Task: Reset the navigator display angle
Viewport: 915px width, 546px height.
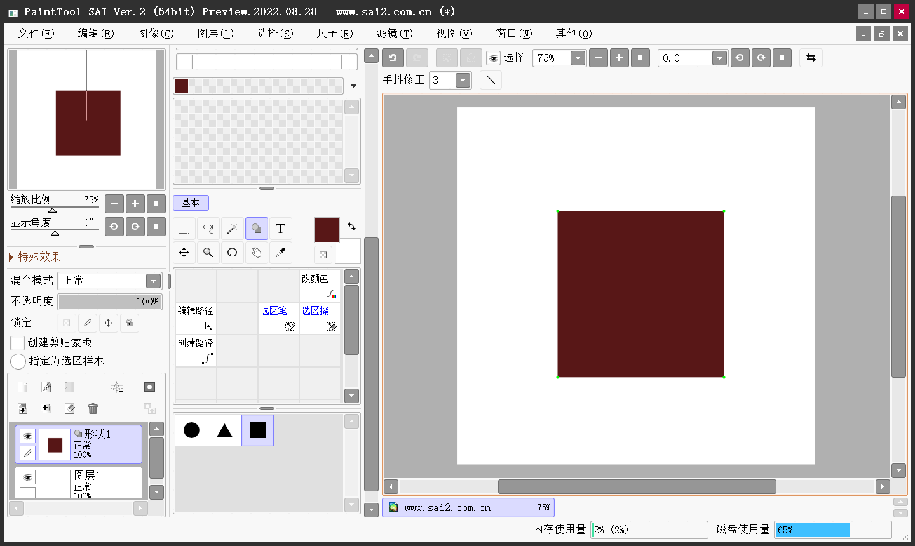Action: click(x=156, y=226)
